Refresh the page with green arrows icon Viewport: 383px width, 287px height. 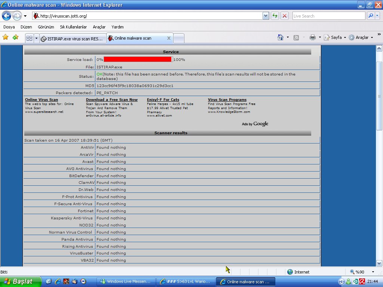click(275, 16)
